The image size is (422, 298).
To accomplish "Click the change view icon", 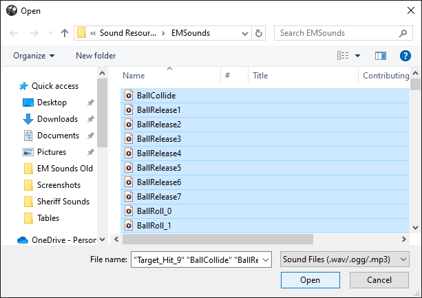I will point(343,56).
